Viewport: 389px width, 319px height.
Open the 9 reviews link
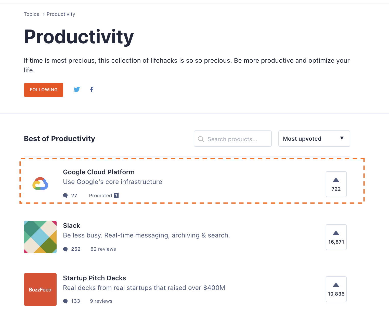click(x=101, y=301)
